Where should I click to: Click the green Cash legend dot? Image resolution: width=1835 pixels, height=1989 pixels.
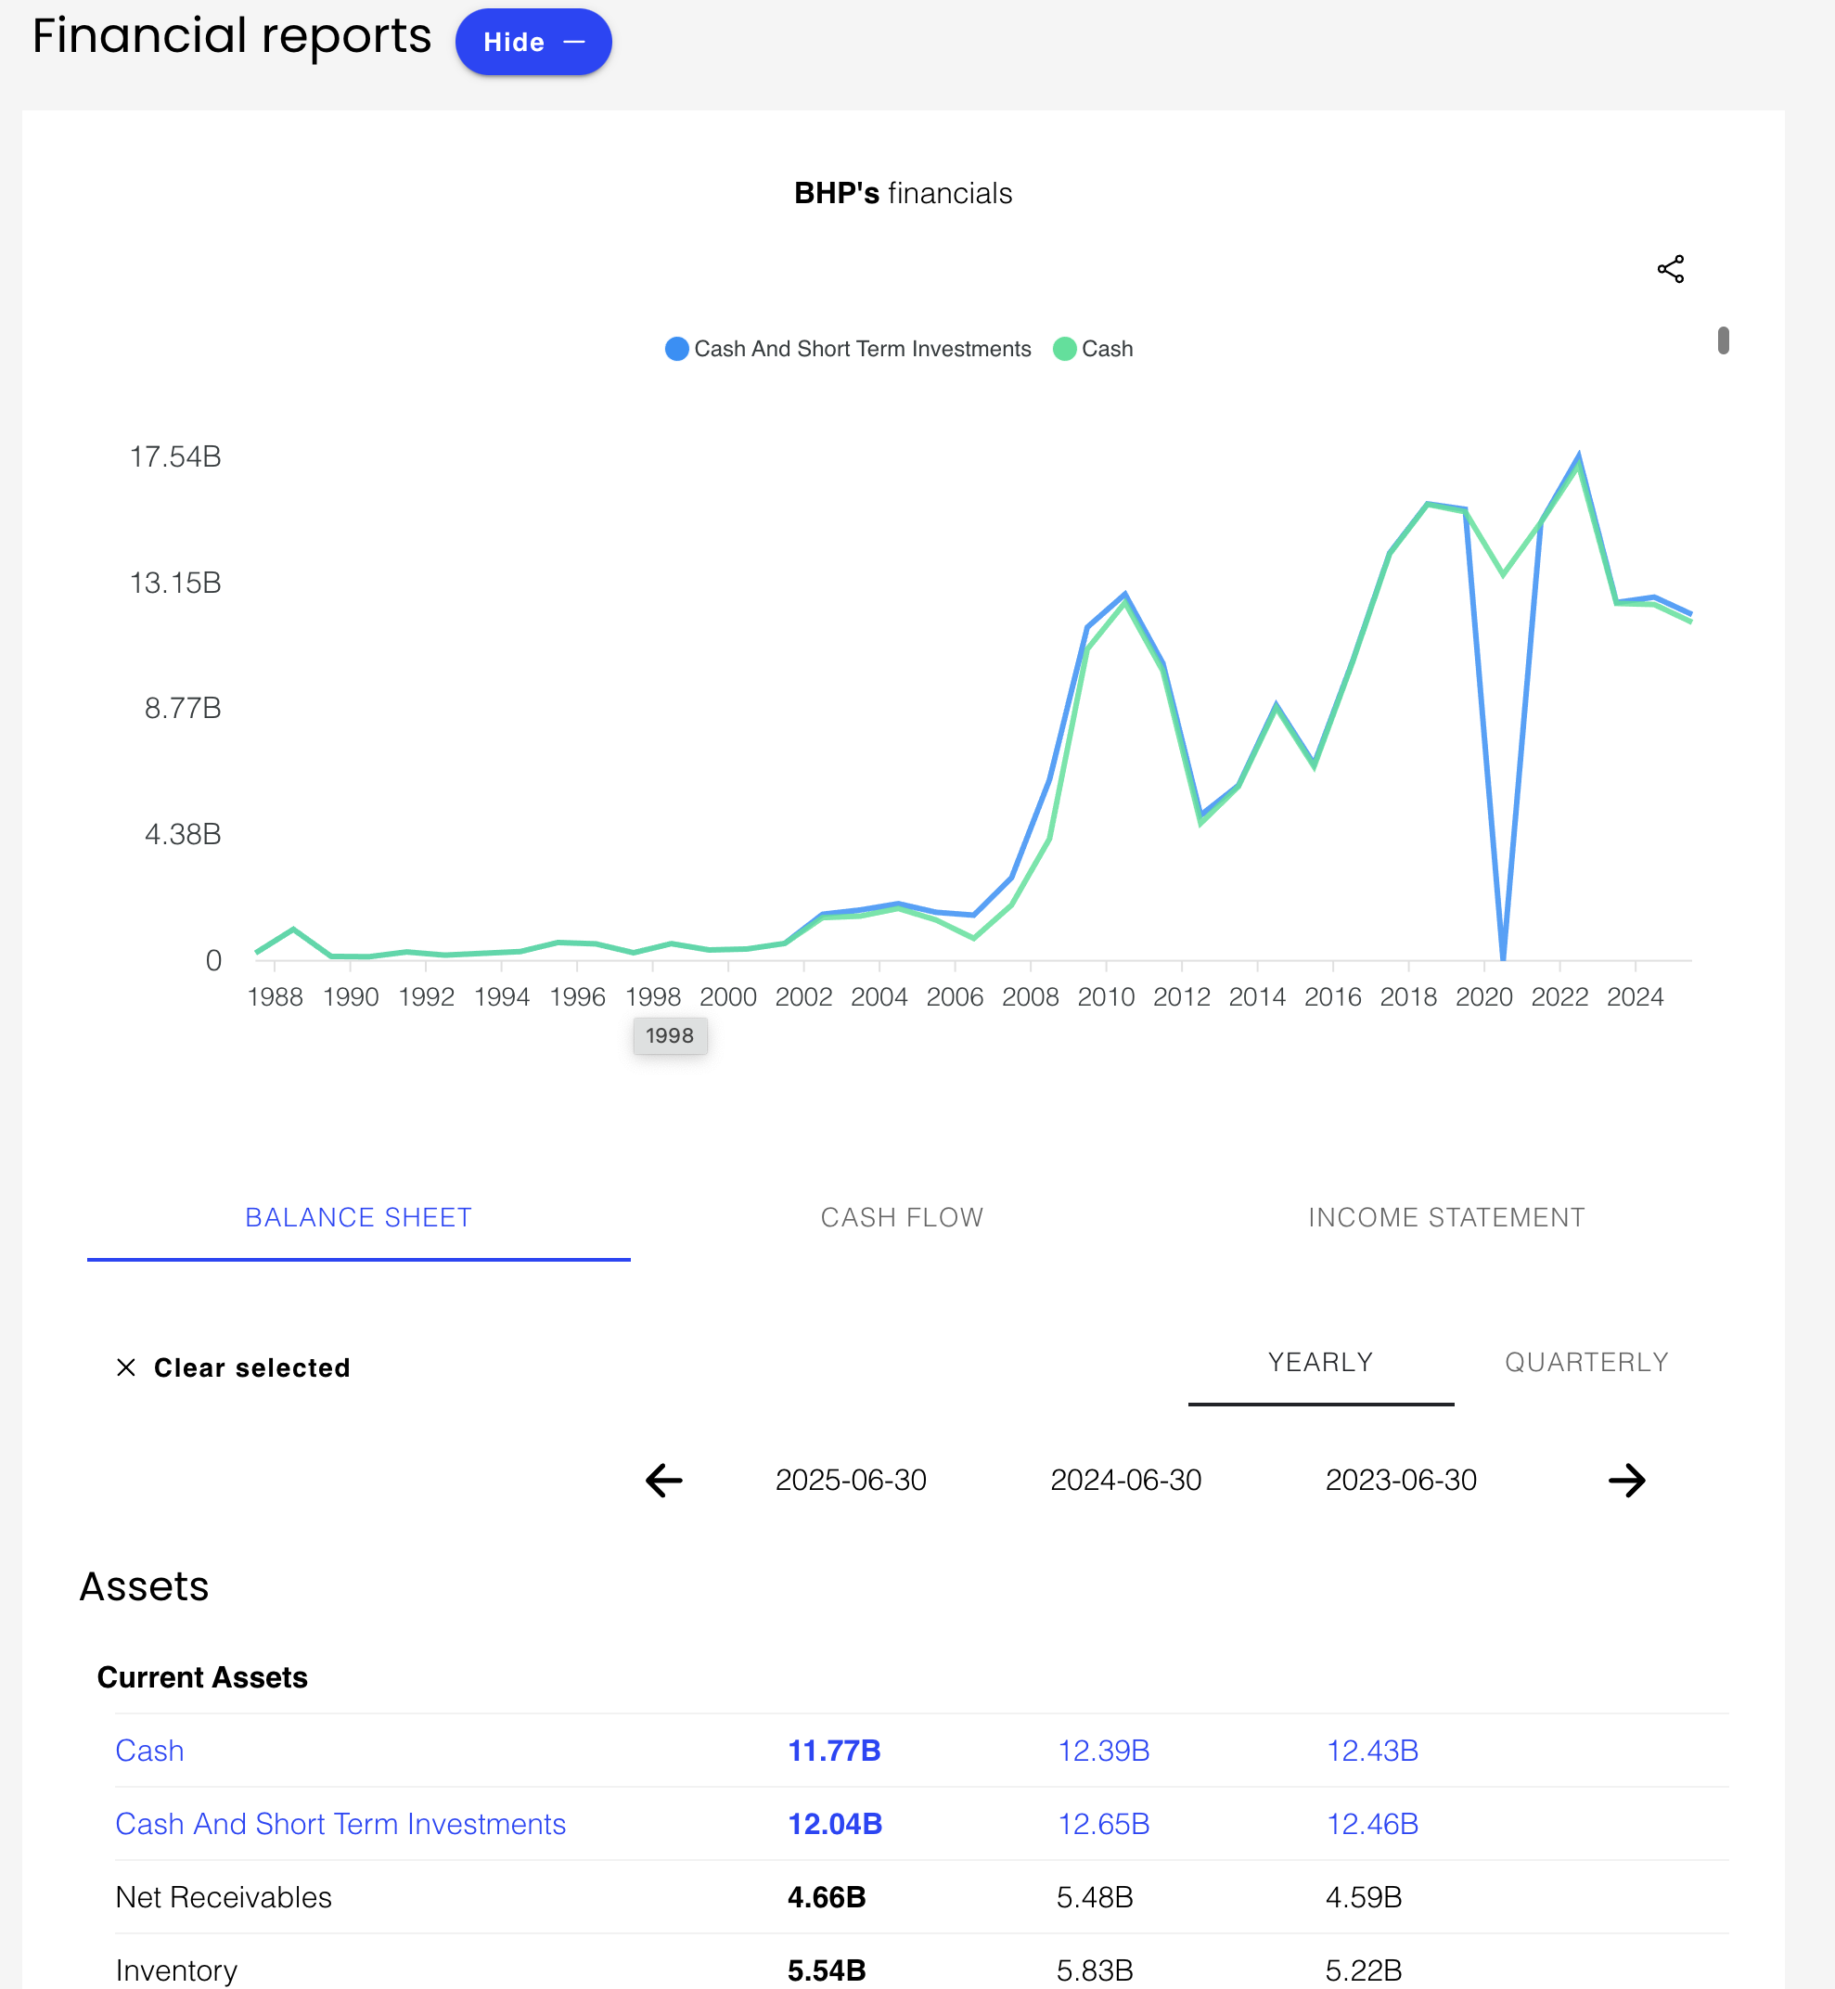1063,349
